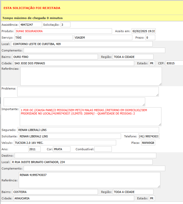Viewport: 183px width, 204px height.
Task: Click the Assistência field showing 48472247
Action: coord(30,25)
